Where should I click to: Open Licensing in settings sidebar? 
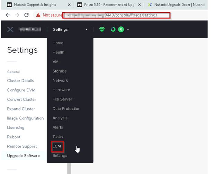click(x=16, y=127)
